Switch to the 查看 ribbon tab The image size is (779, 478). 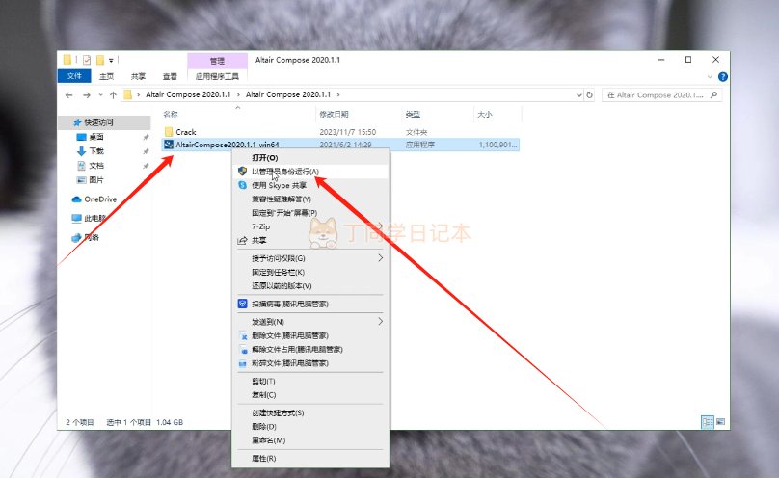(170, 76)
